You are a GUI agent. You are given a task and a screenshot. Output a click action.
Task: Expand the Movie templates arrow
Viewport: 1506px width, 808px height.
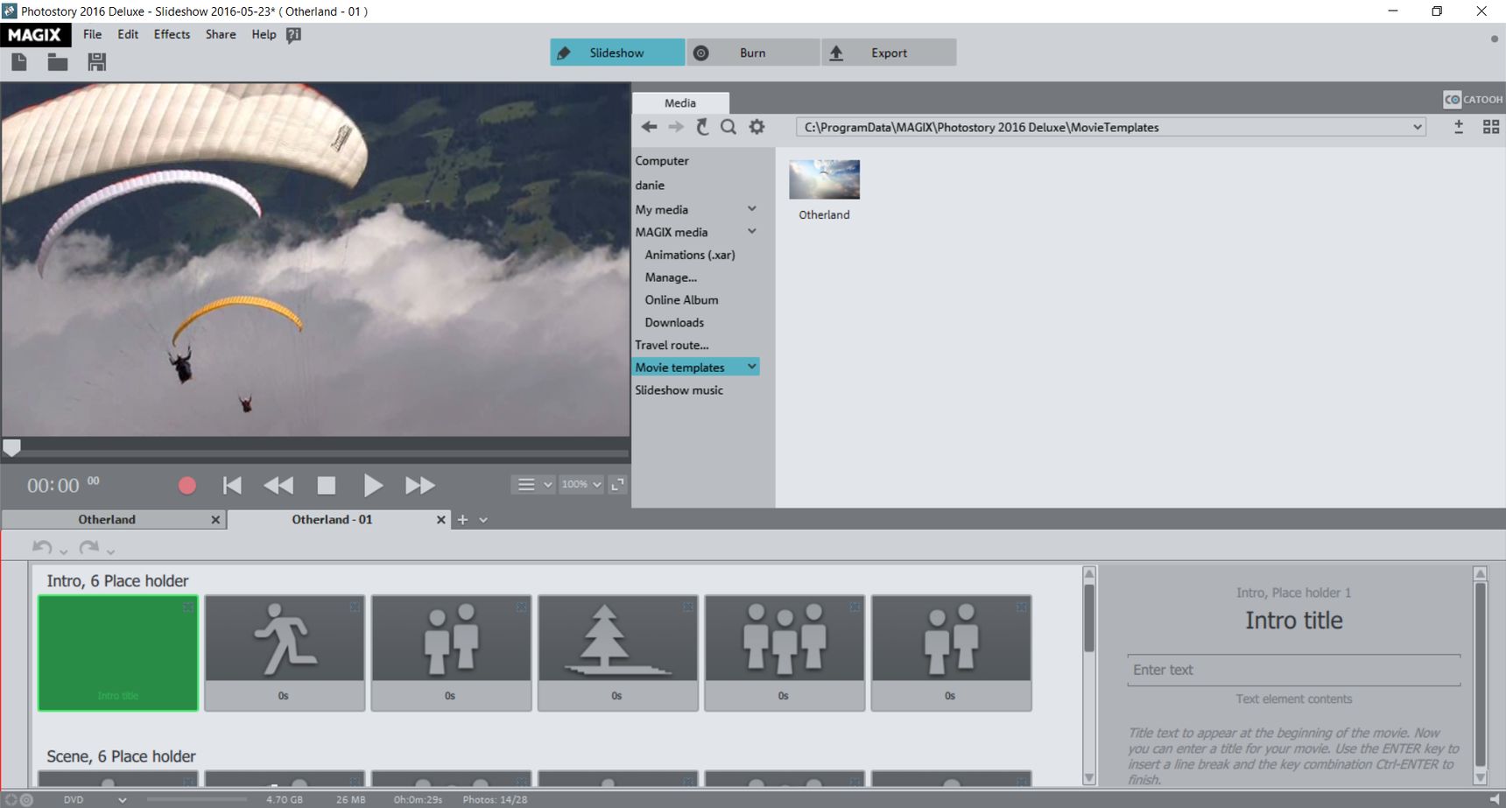[x=752, y=367]
